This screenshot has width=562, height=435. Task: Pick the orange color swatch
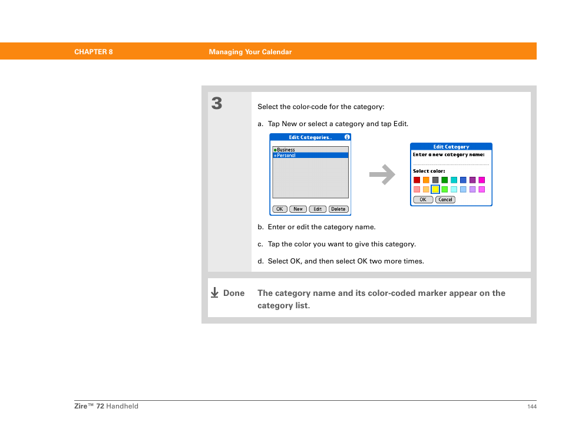[x=426, y=180]
